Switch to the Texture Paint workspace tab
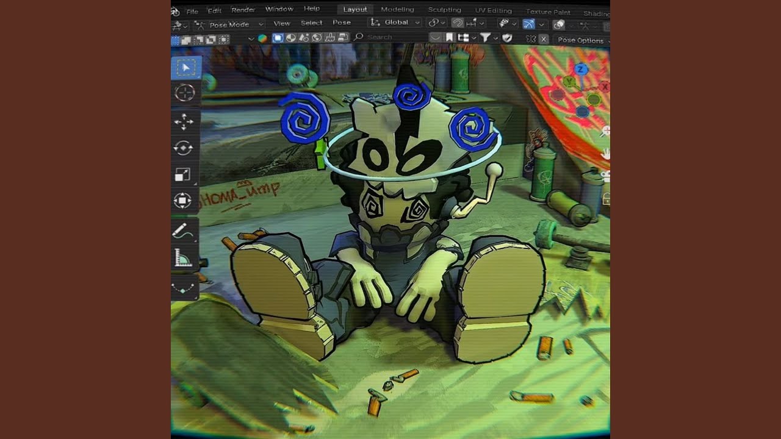The height and width of the screenshot is (439, 781). point(548,12)
